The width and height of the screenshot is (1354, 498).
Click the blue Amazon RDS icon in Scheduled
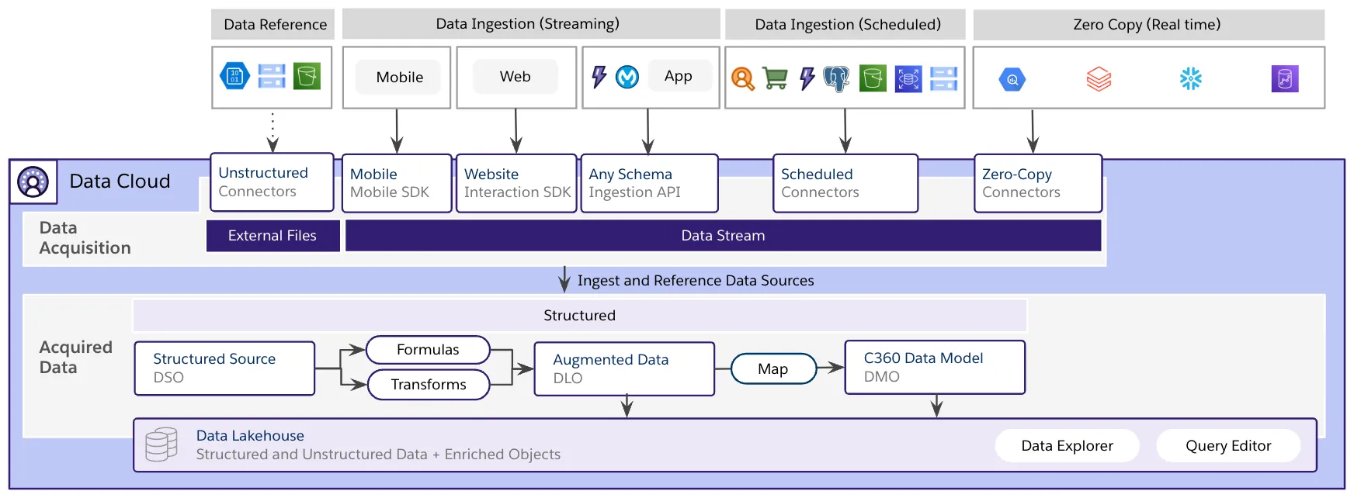(x=908, y=78)
